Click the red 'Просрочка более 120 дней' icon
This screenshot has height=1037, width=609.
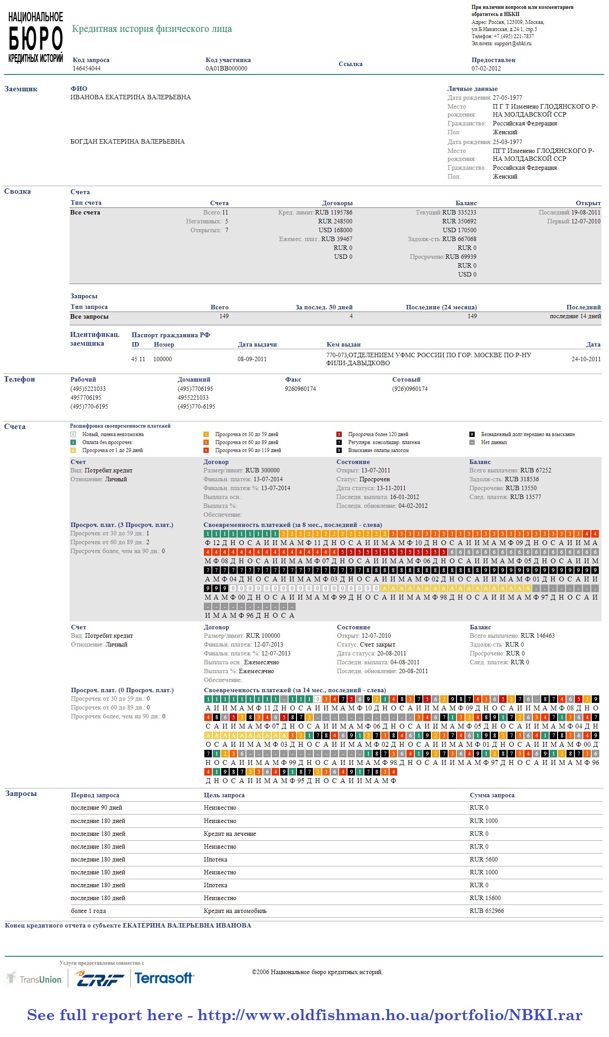click(x=339, y=434)
